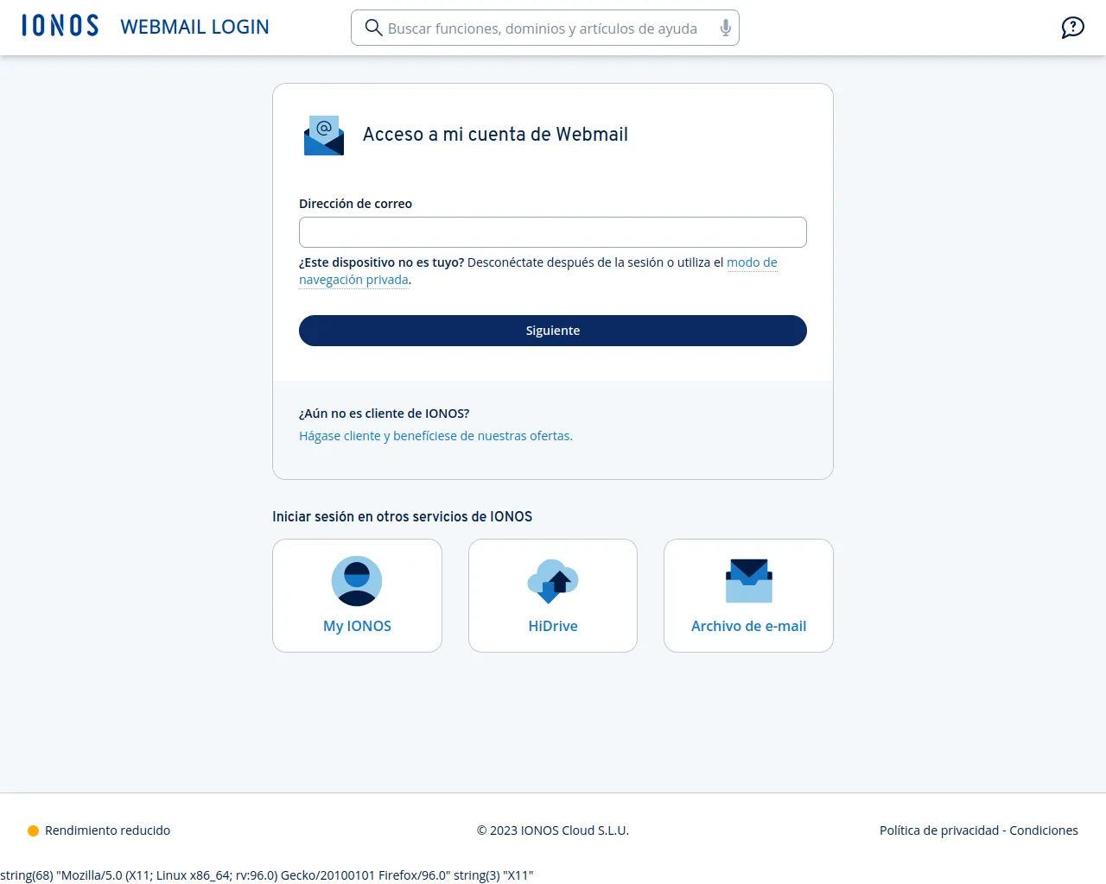
Task: Follow the Hágase cliente offers link
Action: point(435,436)
